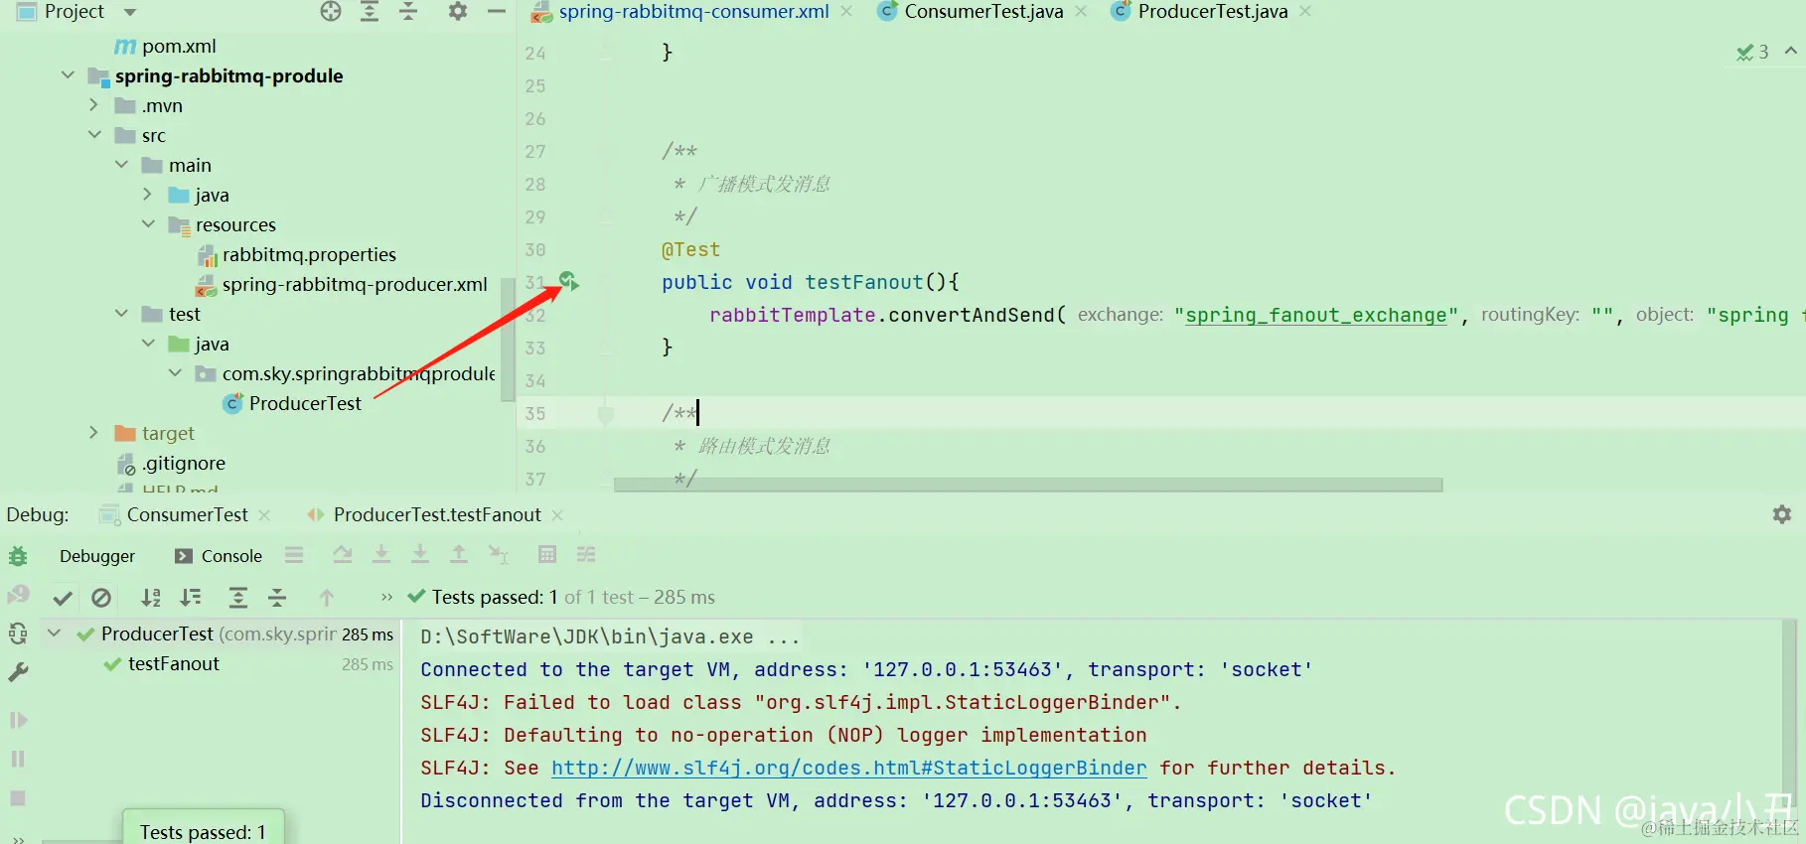Open Debug panel settings gear
The image size is (1806, 844).
(x=1782, y=514)
